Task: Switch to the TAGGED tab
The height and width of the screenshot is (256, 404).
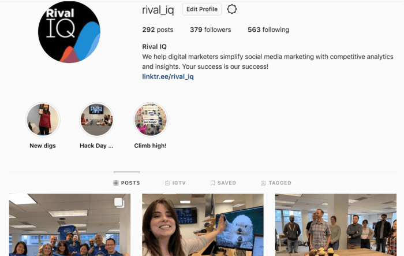Action: [276, 183]
